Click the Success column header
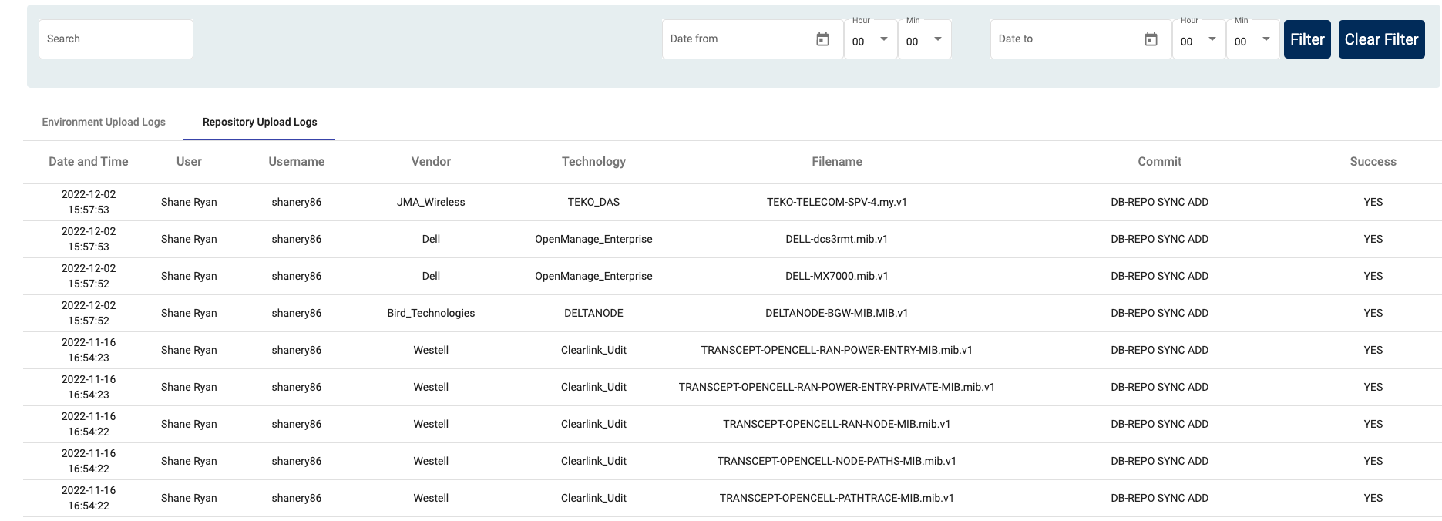This screenshot has height=521, width=1442. pyautogui.click(x=1373, y=162)
